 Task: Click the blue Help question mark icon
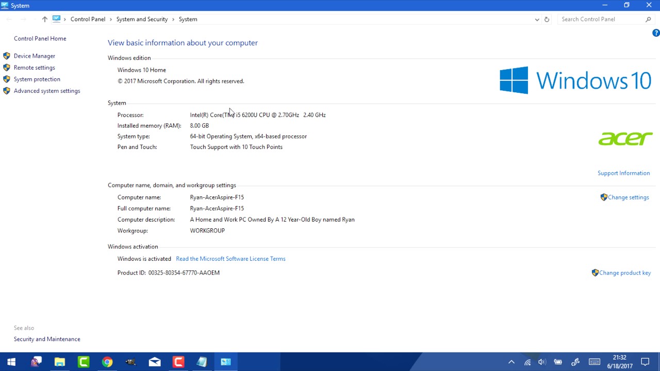656,33
